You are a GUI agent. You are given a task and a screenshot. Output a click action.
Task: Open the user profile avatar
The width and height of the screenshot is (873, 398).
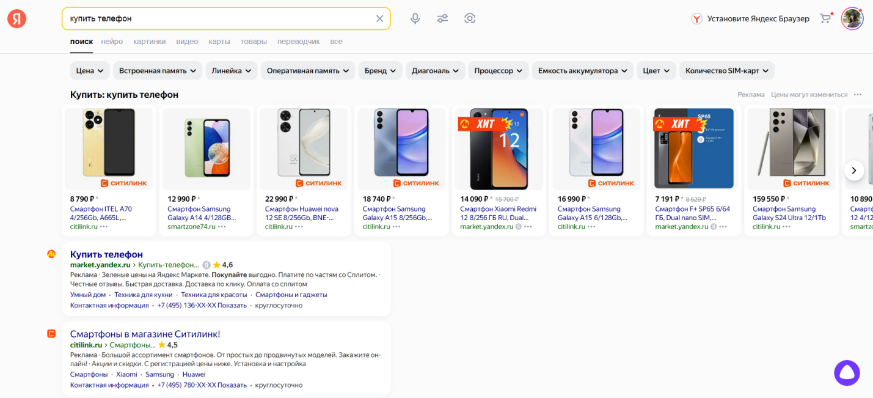point(852,18)
